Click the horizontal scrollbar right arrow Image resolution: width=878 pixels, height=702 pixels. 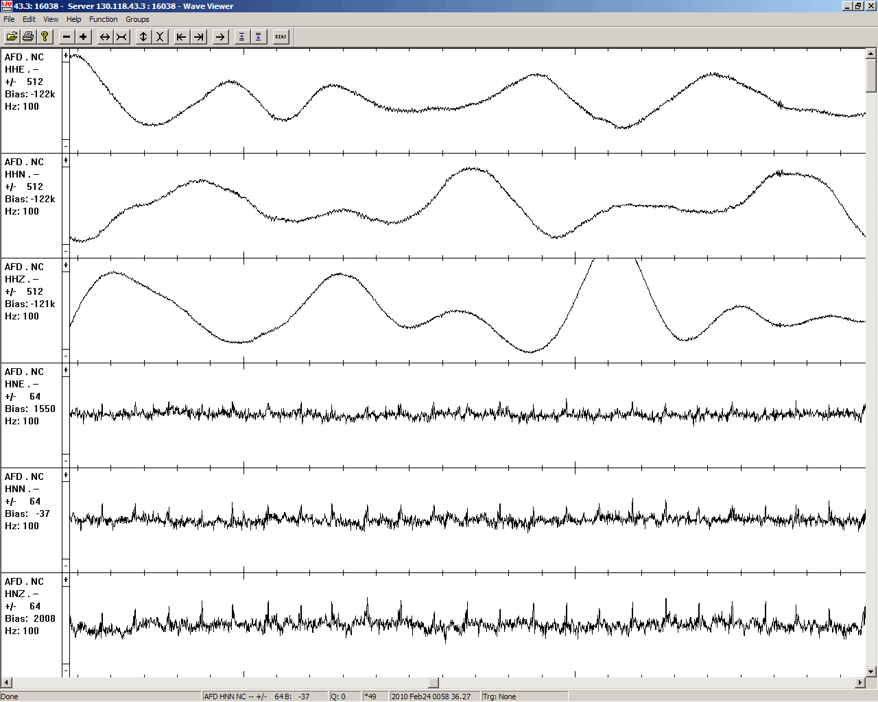tap(860, 683)
